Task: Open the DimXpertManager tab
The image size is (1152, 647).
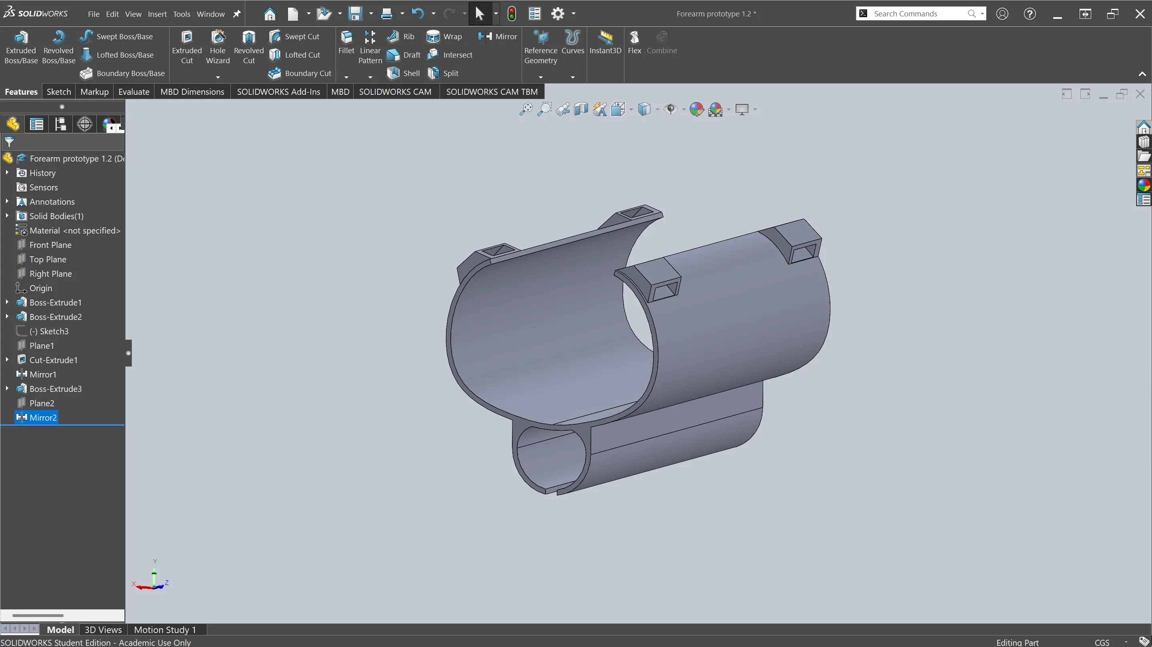Action: [84, 124]
